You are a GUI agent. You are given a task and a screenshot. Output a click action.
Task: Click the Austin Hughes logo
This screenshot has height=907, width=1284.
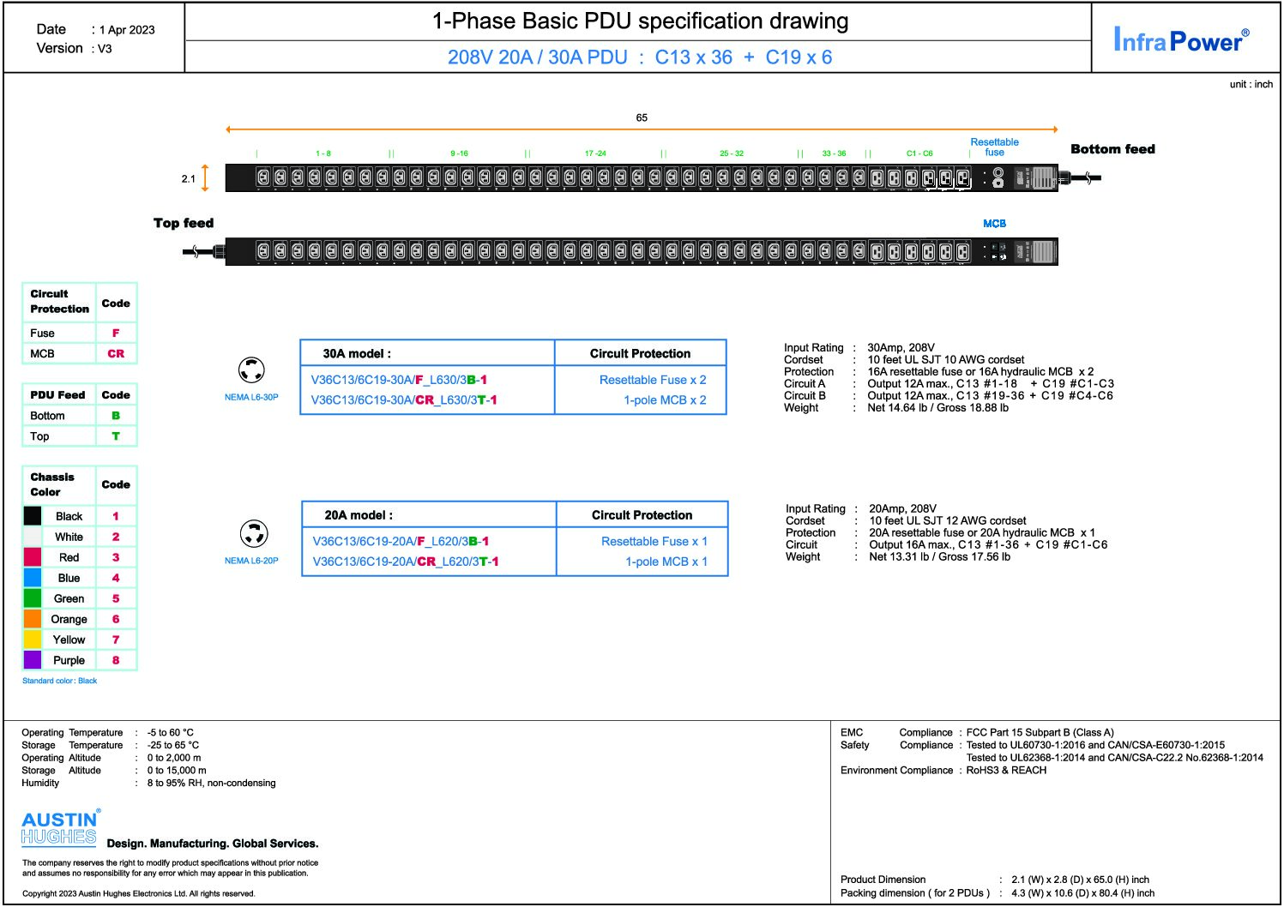click(60, 828)
